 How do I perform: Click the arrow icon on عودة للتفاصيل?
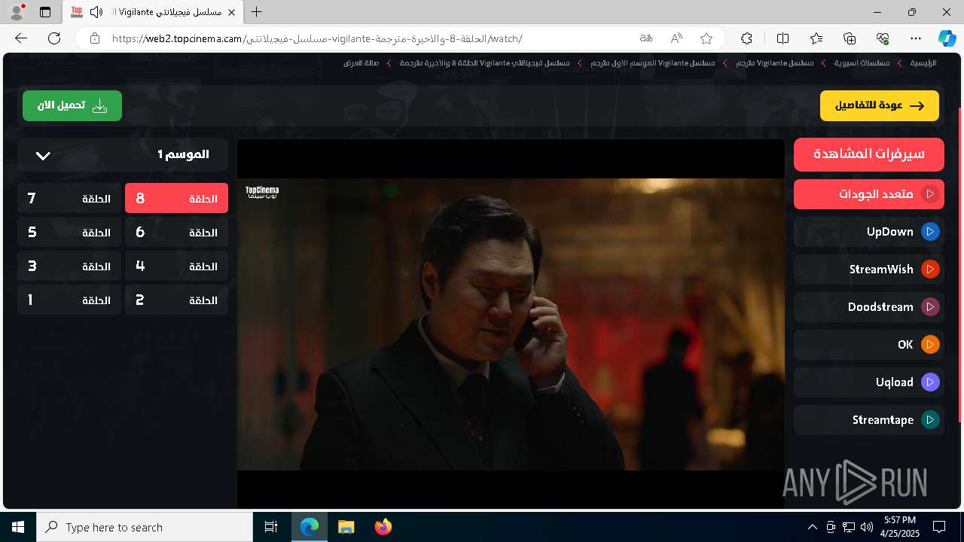coord(917,106)
